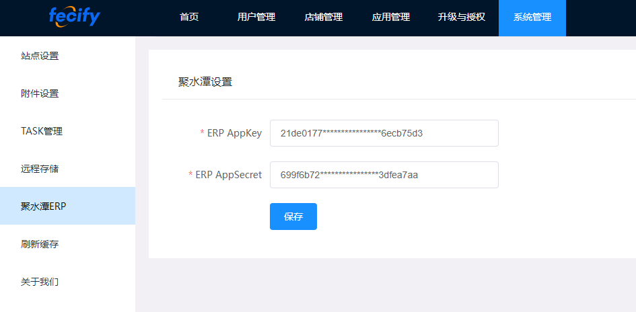Choose 刷新缓存 in the sidebar
Screen dimensions: 636x312
click(67, 244)
